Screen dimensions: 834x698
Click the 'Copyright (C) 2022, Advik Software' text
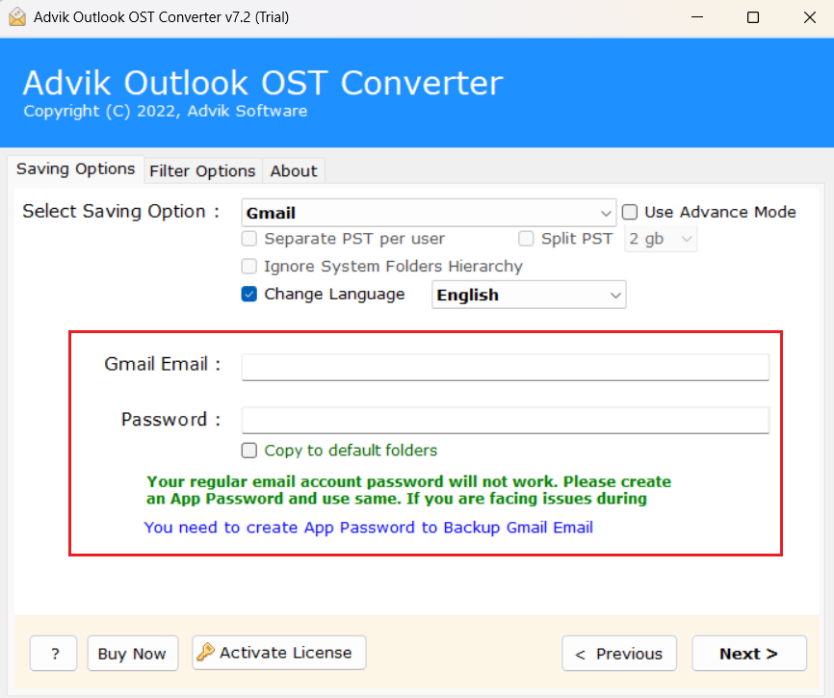click(x=166, y=111)
